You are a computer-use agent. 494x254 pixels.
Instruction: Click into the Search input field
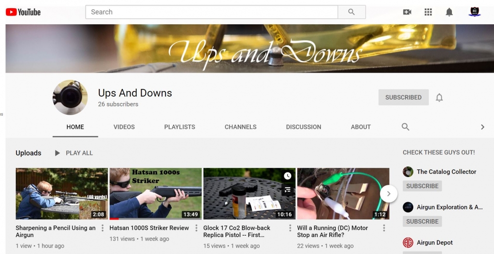[x=211, y=12]
